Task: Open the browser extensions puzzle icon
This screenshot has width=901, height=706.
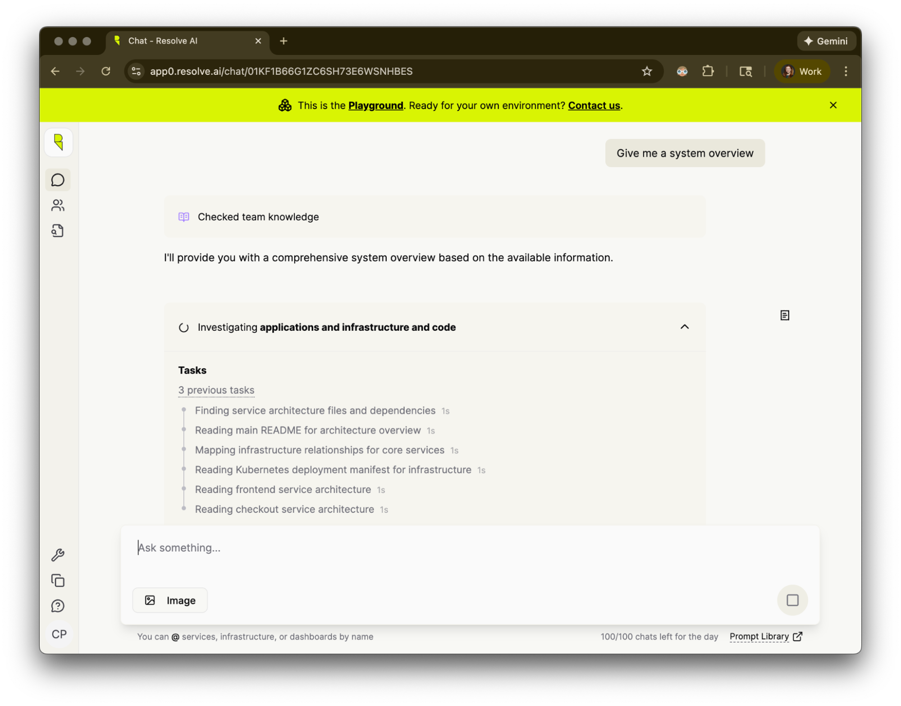Action: [x=708, y=71]
